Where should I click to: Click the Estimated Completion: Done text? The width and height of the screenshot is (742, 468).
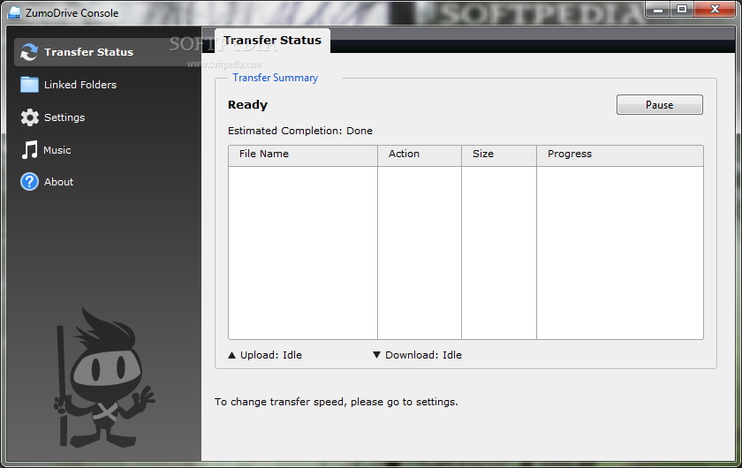(x=300, y=131)
